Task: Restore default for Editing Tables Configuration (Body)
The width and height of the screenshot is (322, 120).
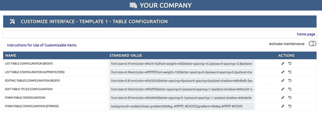Action: point(290,81)
